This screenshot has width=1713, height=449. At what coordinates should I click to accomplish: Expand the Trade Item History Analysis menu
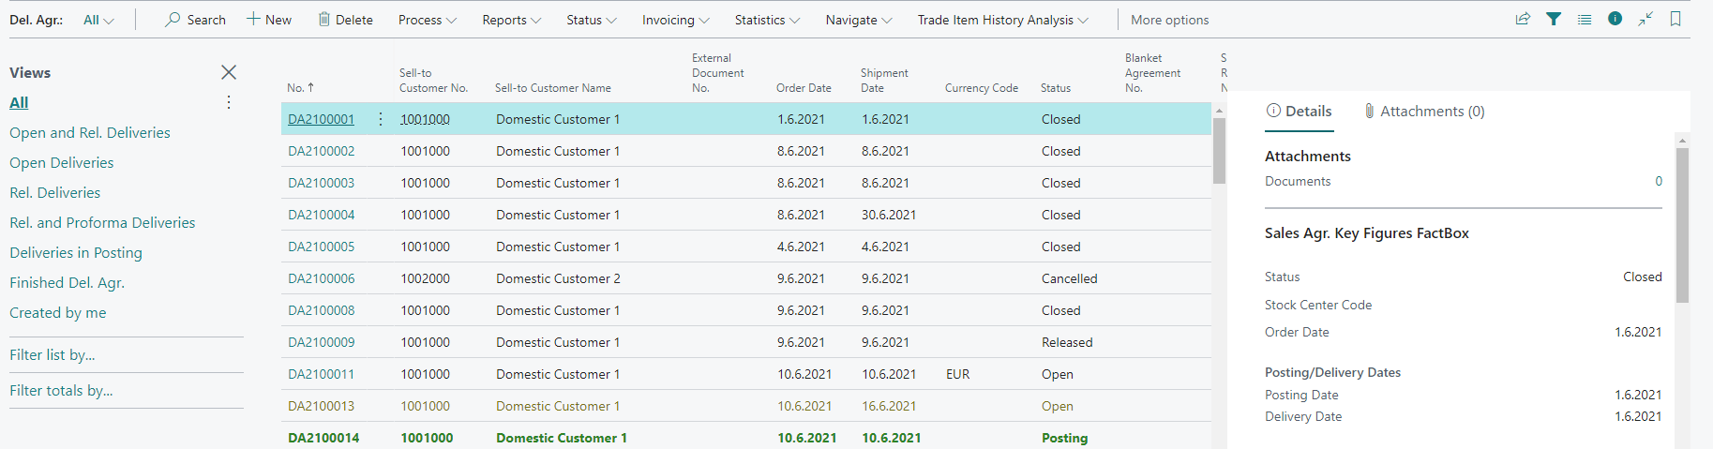pyautogui.click(x=1002, y=20)
